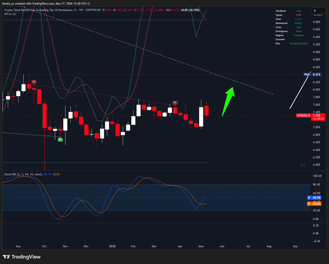Click the 'Jun' label on the time axis
The width and height of the screenshot is (329, 264).
coord(222,246)
